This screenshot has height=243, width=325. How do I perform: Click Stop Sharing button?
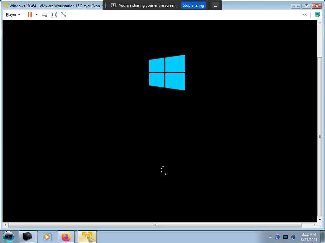pos(193,5)
